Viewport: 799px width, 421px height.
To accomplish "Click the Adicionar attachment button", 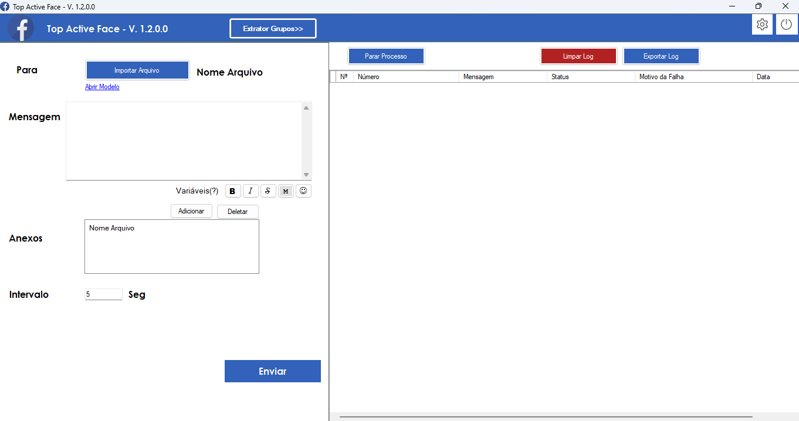I will coord(191,211).
